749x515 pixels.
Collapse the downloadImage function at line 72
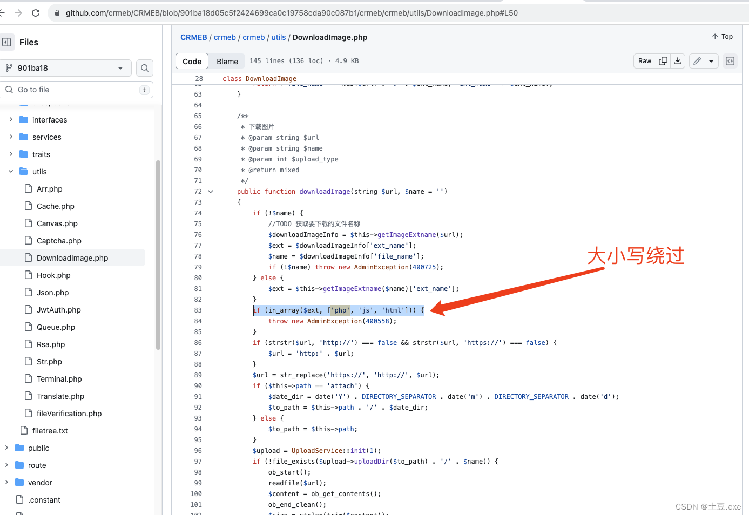click(x=211, y=192)
